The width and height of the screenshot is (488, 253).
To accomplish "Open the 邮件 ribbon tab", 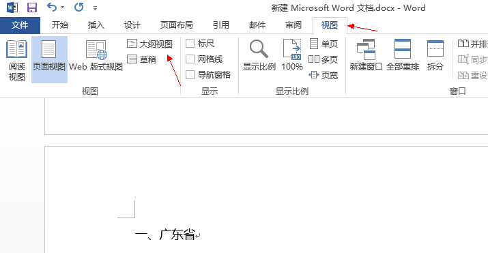I will tap(257, 25).
